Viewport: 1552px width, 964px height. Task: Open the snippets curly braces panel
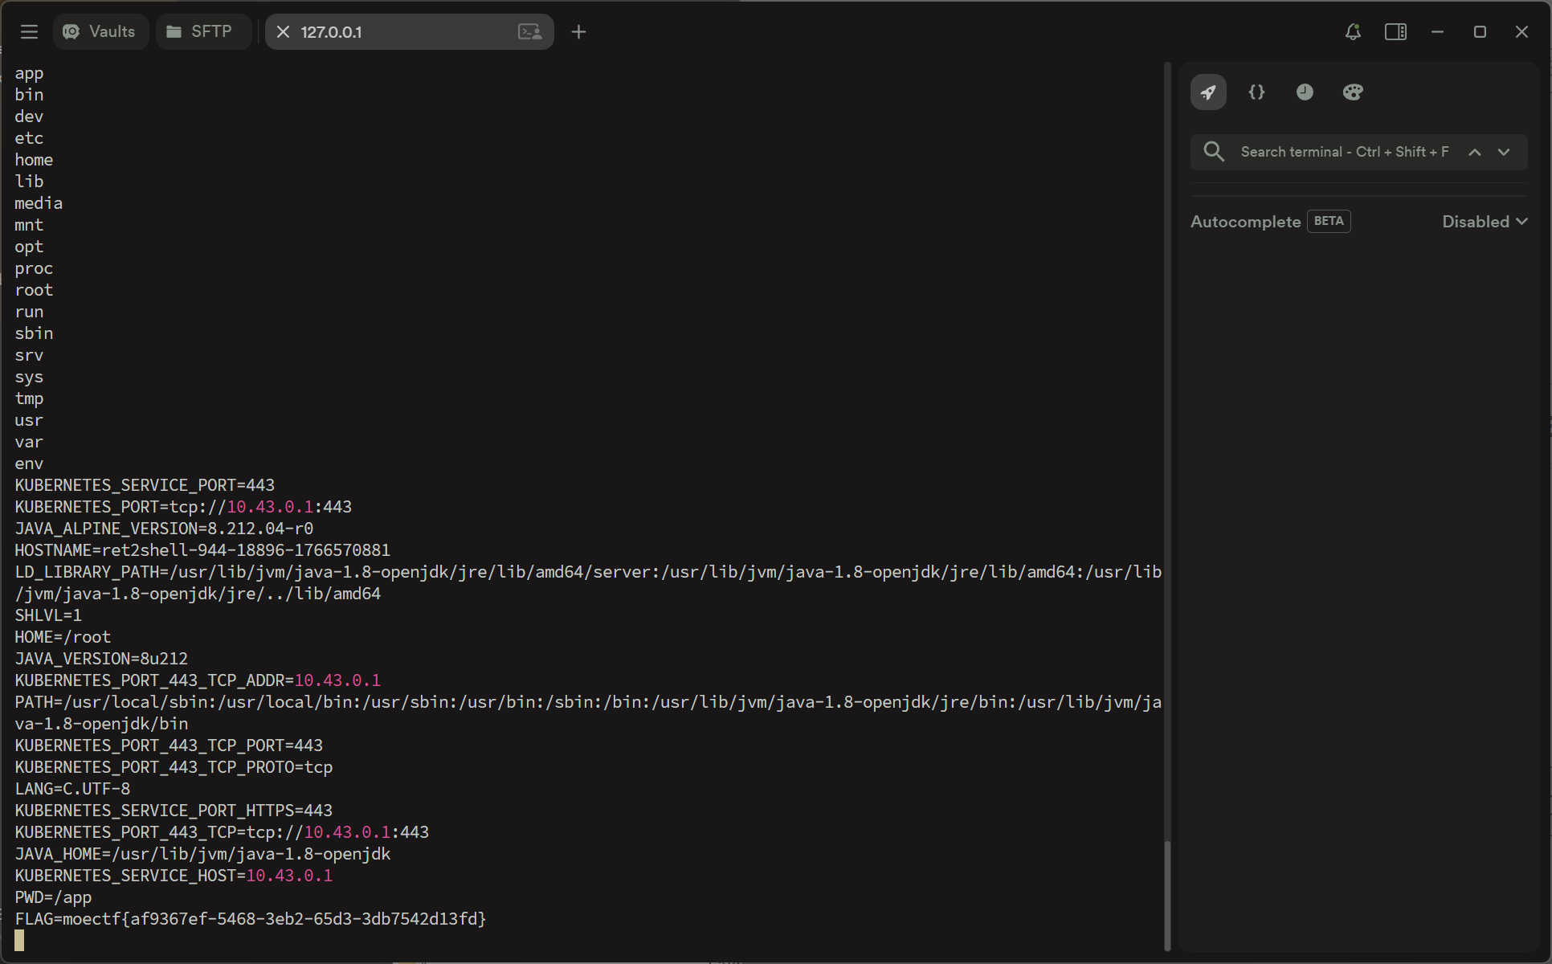[x=1256, y=92]
